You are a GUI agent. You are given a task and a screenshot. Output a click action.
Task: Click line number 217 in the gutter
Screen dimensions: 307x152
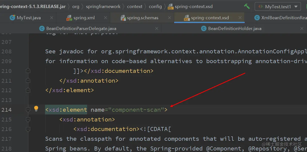pos(7,139)
